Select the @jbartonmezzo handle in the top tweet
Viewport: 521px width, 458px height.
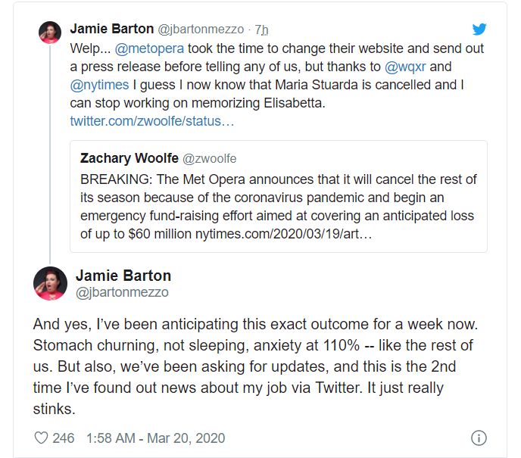[201, 30]
